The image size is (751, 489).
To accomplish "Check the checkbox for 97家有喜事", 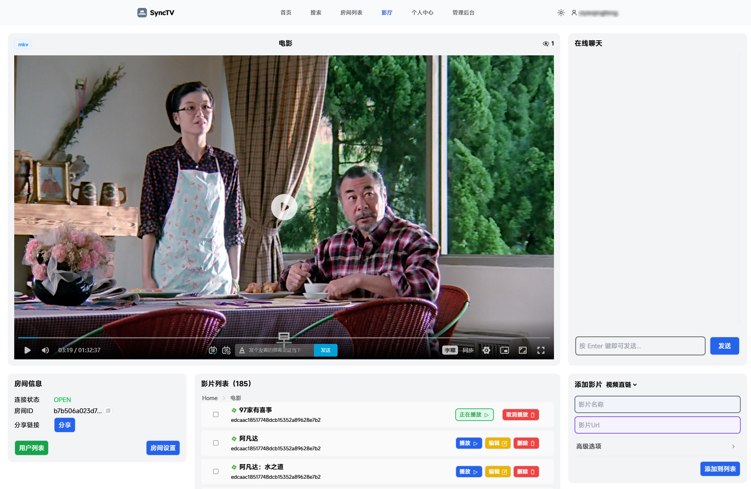I will (216, 415).
